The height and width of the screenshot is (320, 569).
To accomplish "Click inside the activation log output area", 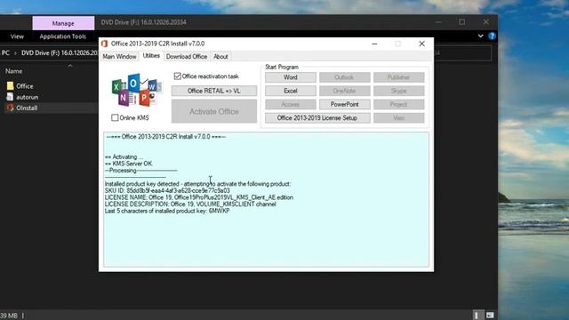I will [266, 199].
